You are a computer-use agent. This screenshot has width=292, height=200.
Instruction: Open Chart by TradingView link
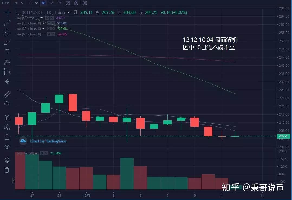coord(48,141)
